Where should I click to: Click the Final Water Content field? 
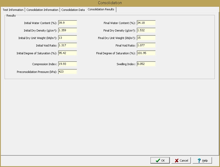pyautogui.click(x=146, y=23)
